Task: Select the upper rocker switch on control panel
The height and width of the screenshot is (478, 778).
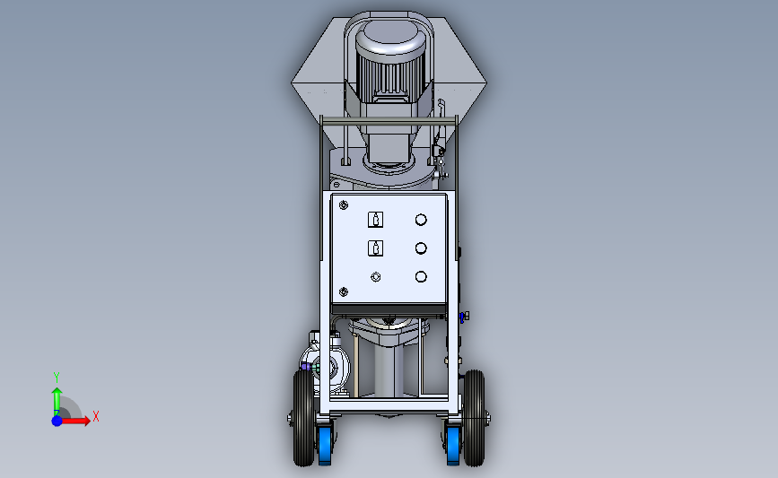Action: pyautogui.click(x=376, y=219)
